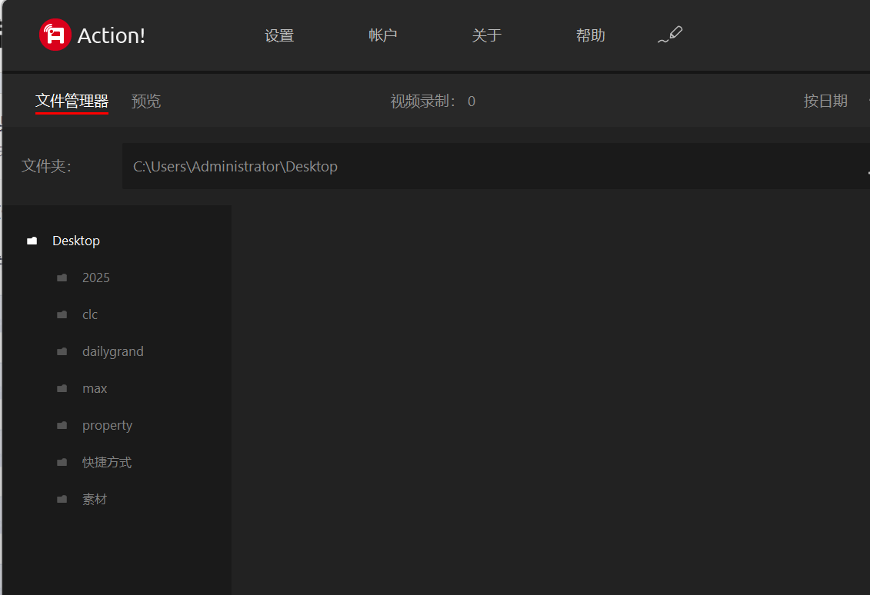Click the folder icon beside Desktop
The image size is (870, 595).
(32, 240)
